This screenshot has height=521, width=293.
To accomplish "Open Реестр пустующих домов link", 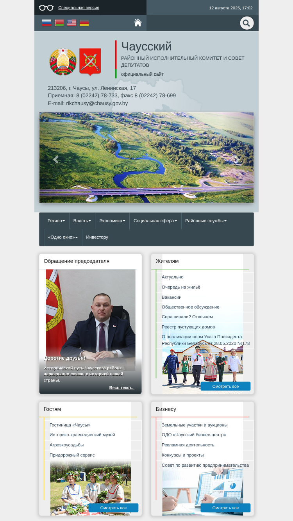I will click(188, 327).
